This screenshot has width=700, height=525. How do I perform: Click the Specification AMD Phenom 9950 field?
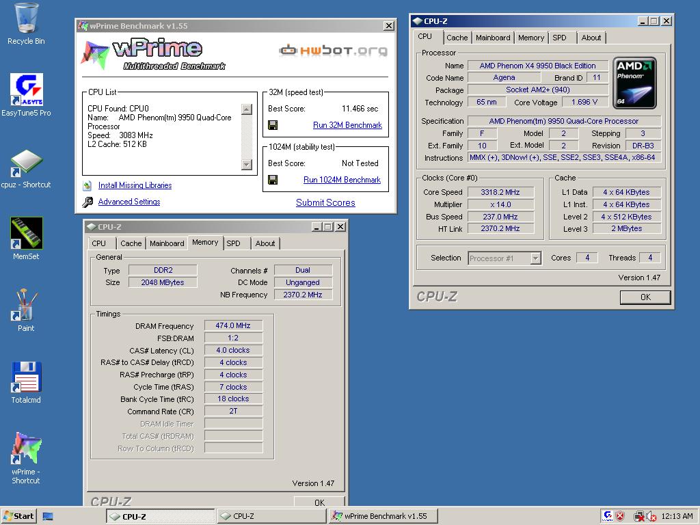tap(564, 121)
